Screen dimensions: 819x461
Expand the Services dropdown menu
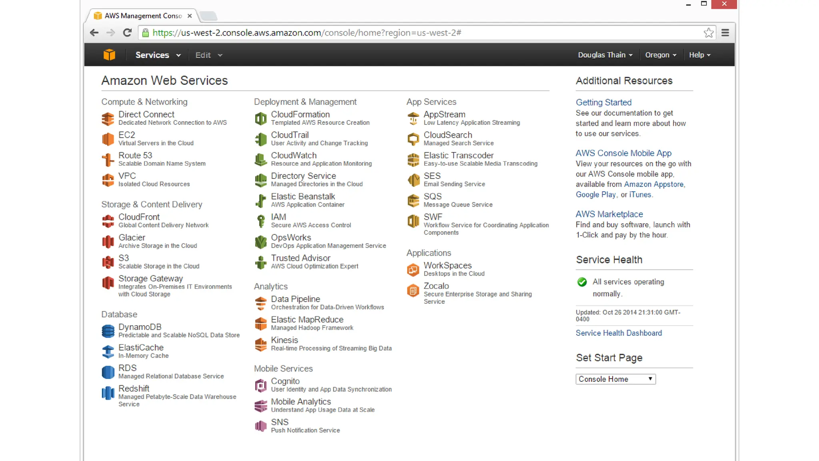158,55
